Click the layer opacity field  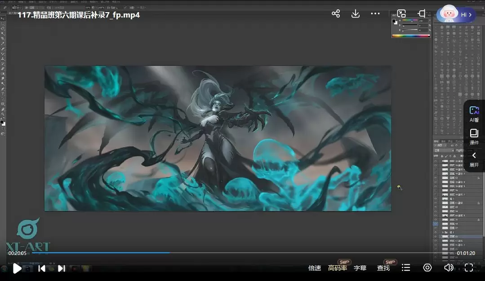click(x=470, y=150)
